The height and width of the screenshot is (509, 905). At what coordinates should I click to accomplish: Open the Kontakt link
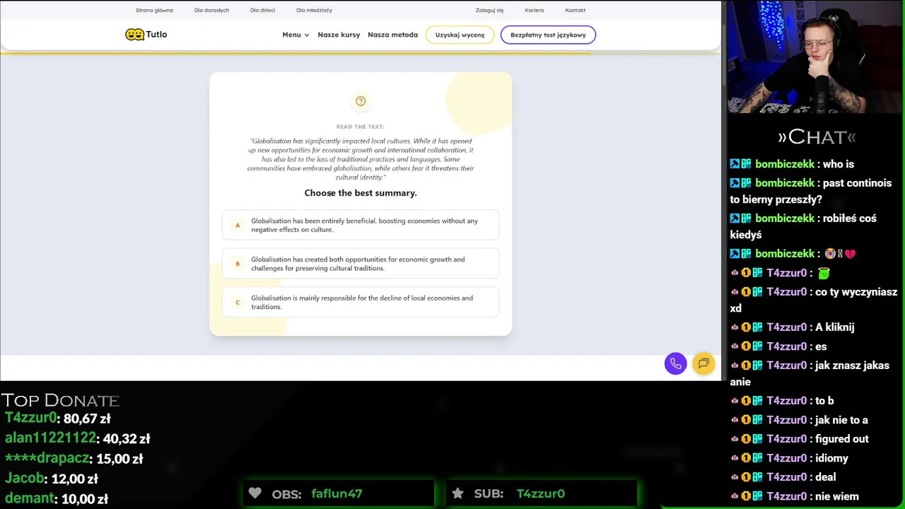[x=575, y=11]
